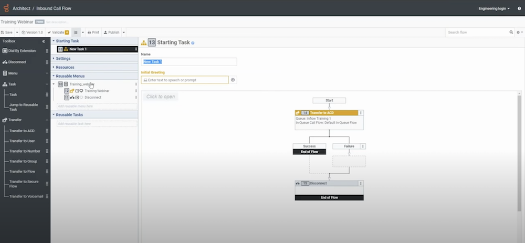
Task: Save the flow with Save button
Action: (7, 33)
